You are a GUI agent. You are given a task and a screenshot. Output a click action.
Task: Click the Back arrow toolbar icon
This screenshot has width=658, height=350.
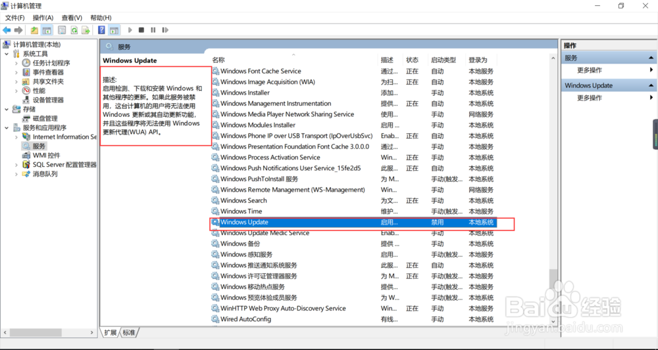[x=7, y=30]
